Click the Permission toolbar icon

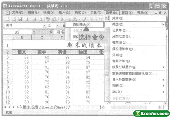pyautogui.click(x=27, y=19)
